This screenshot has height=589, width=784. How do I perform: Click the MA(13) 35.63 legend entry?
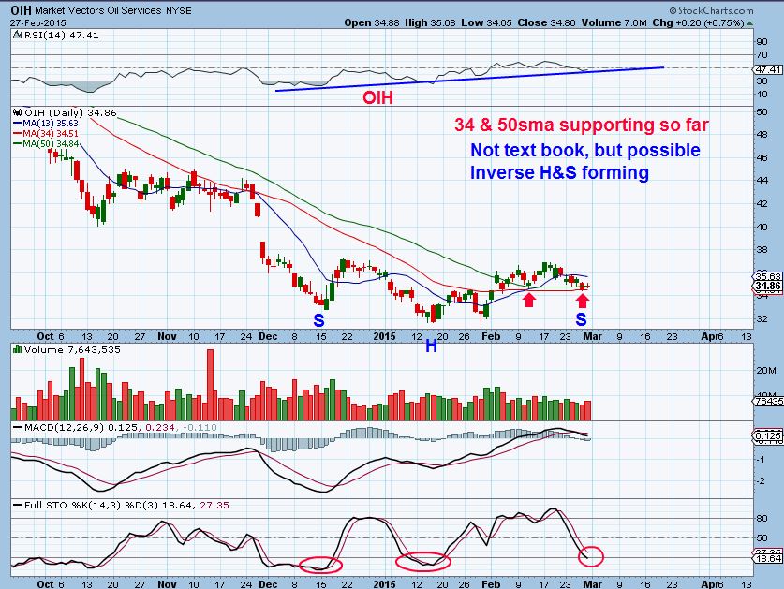point(46,123)
